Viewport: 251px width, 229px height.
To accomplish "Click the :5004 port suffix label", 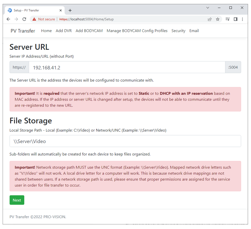I will pyautogui.click(x=233, y=67).
